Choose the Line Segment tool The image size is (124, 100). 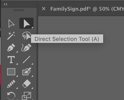tap(26, 60)
